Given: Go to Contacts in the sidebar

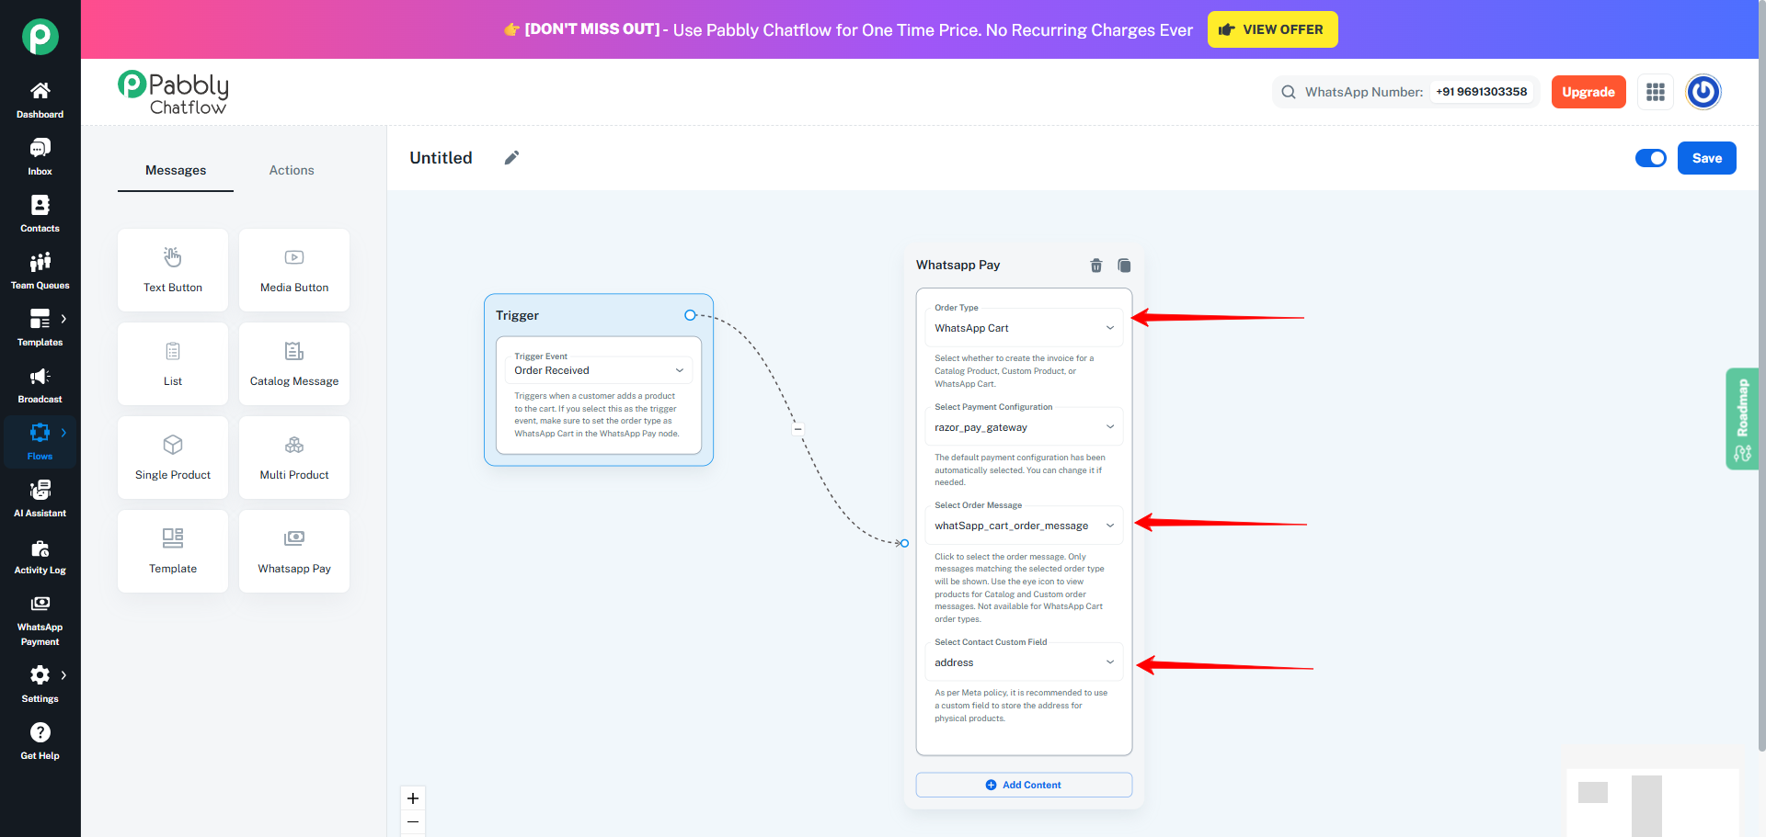Looking at the screenshot, I should [40, 215].
